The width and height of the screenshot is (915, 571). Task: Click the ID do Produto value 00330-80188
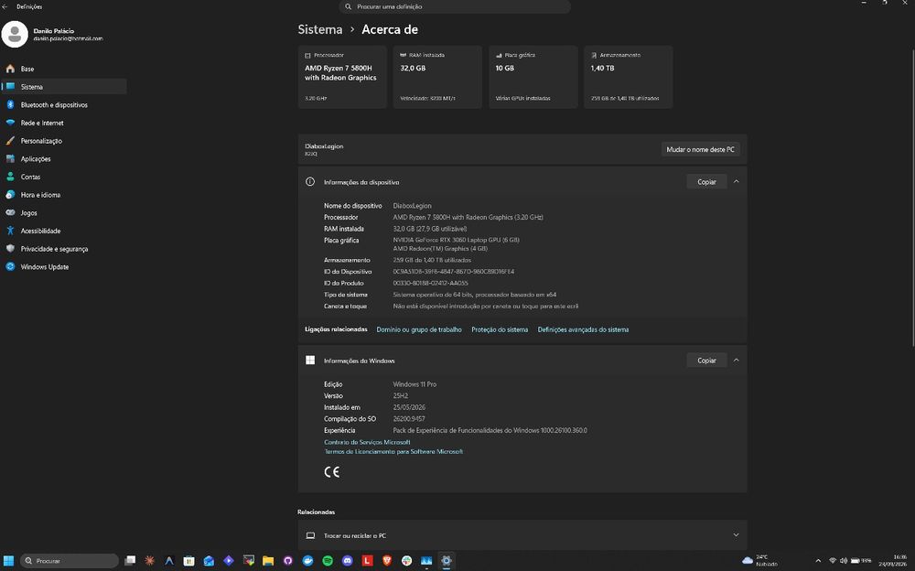(430, 283)
